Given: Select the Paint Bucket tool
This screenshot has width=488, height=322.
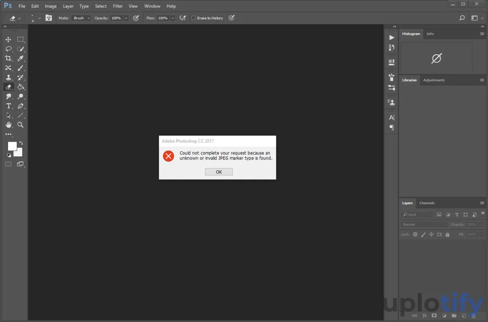Looking at the screenshot, I should click(21, 87).
